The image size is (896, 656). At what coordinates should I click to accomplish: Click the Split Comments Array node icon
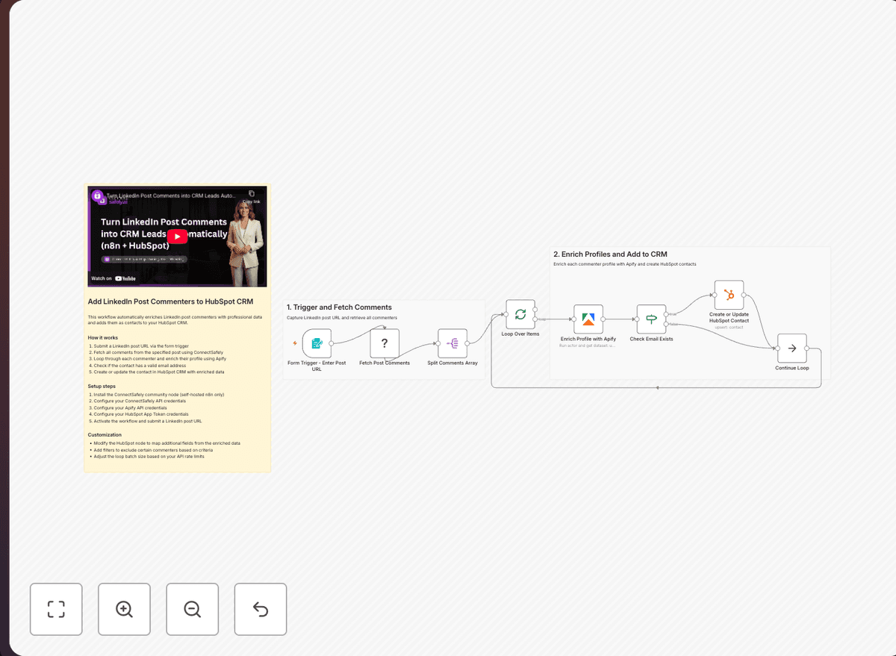453,343
